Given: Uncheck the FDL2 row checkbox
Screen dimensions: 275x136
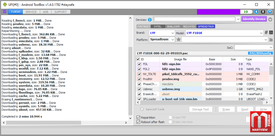Looking at the screenshot, I should 139,69.
